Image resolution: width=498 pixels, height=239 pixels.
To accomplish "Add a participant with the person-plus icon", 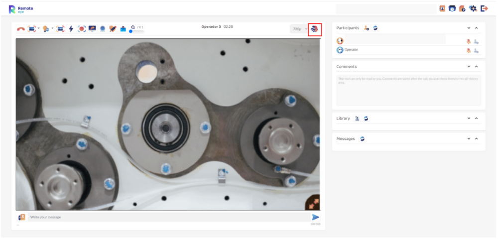I will tap(367, 28).
